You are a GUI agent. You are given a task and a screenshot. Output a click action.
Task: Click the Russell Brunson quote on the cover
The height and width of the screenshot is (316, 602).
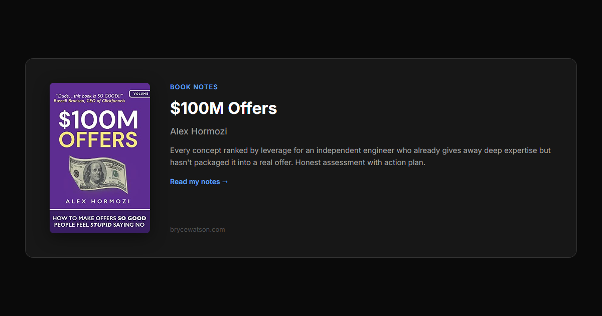coord(89,97)
